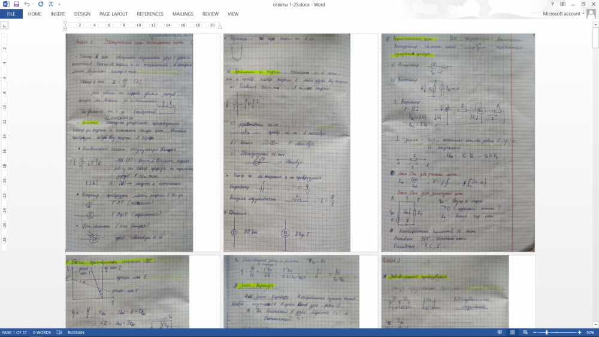Insert an equation using the pi icon
Viewport: 599px width, 337px height.
tap(51, 4)
